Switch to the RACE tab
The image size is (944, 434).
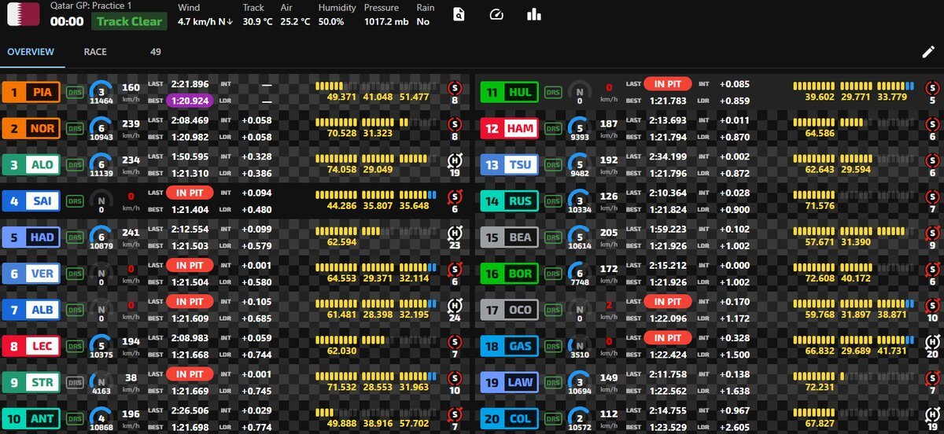[x=95, y=52]
